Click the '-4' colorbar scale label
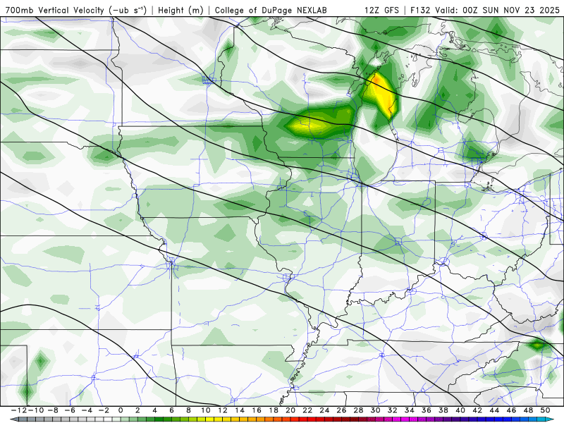The image size is (564, 423). 87,410
